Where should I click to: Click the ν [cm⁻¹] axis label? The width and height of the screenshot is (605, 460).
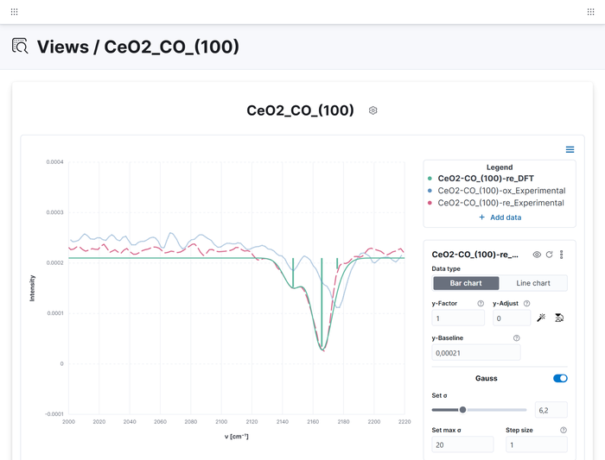pos(237,437)
